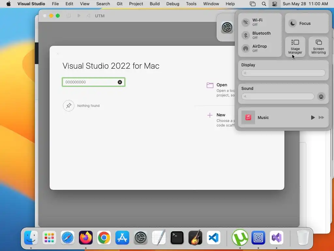Image resolution: width=334 pixels, height=251 pixels.
Task: Open Spotlight search in menu bar
Action: click(x=264, y=4)
